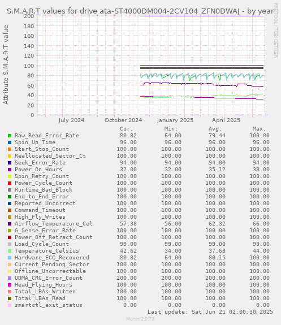Click the Munin 2.0.73 footer text

click(140, 319)
